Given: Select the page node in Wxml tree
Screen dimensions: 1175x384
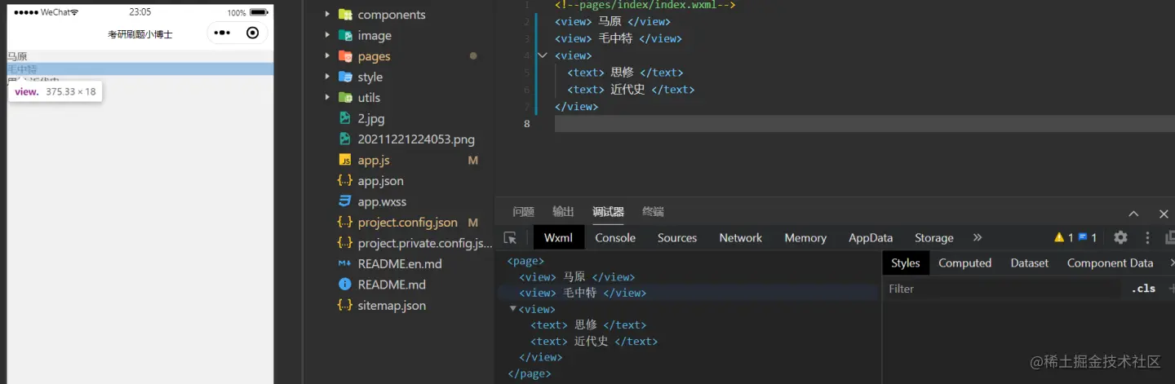Looking at the screenshot, I should click(525, 261).
